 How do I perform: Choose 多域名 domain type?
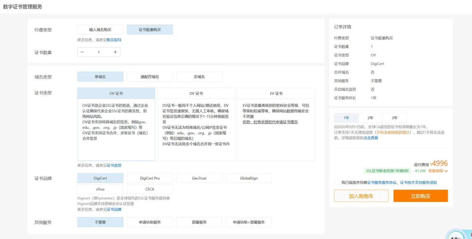[199, 77]
